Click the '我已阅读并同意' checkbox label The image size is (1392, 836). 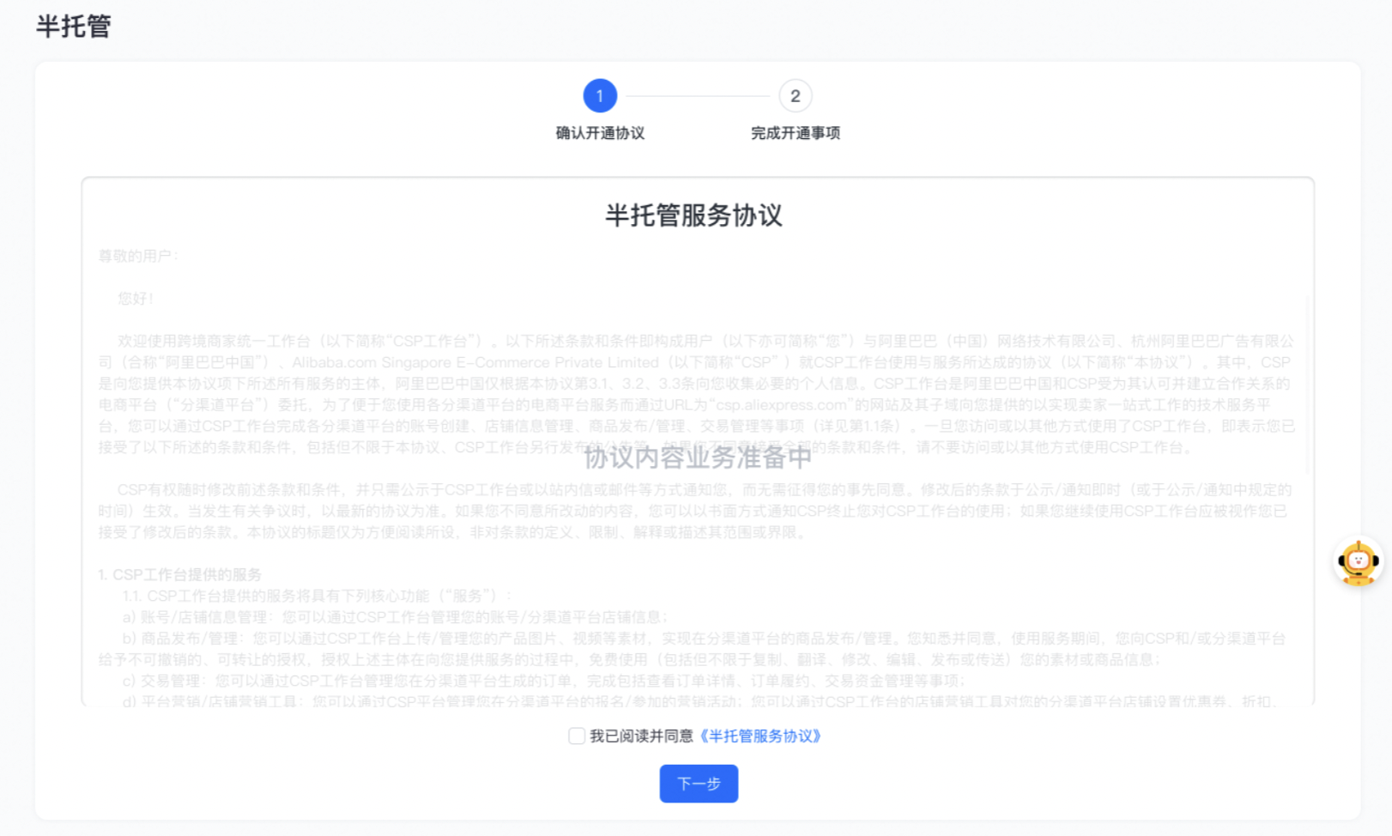[640, 736]
